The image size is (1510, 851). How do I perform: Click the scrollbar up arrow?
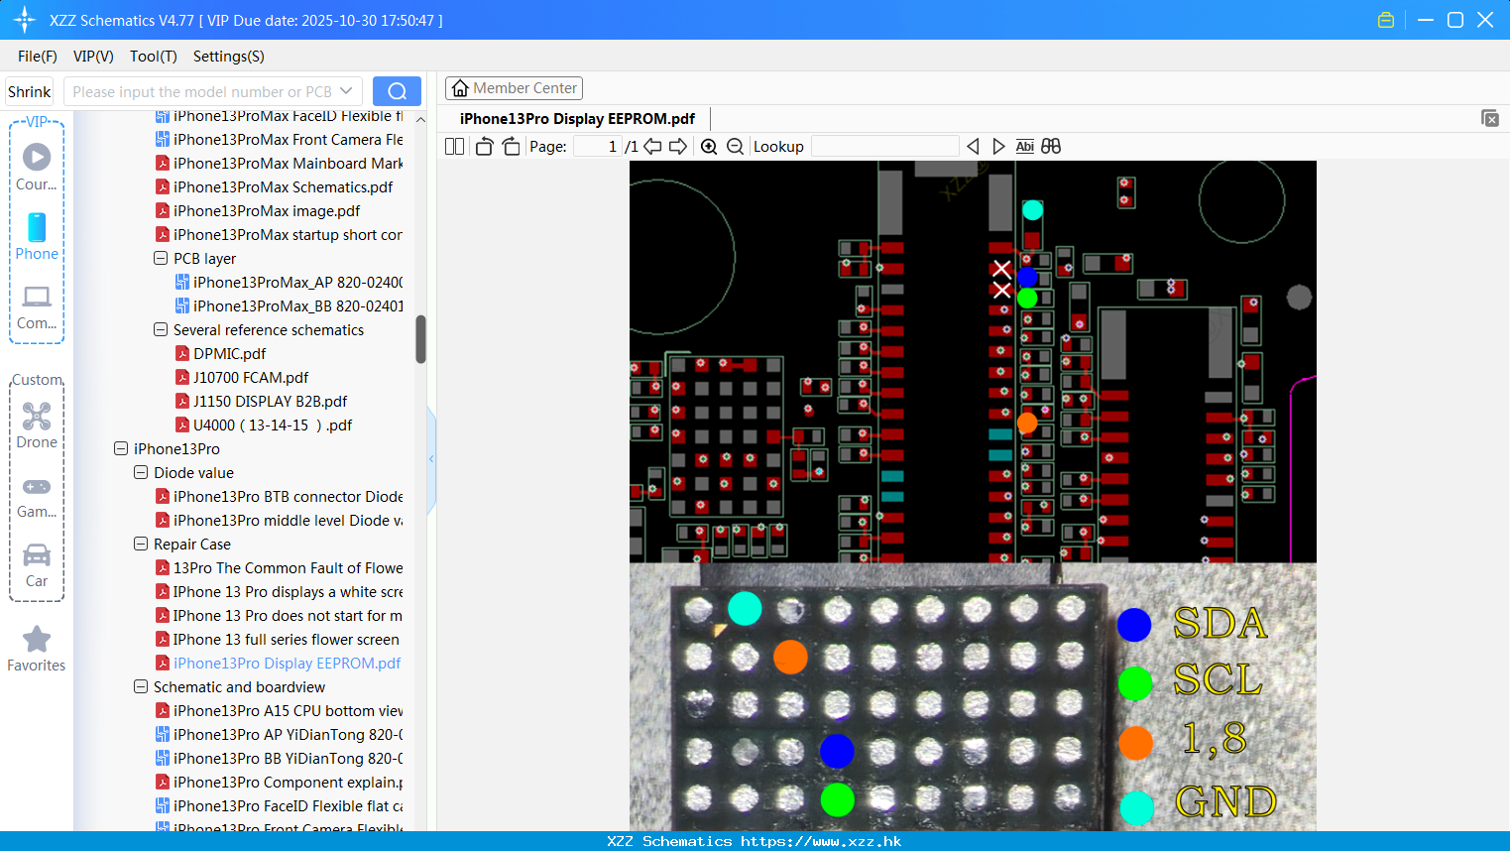point(420,119)
